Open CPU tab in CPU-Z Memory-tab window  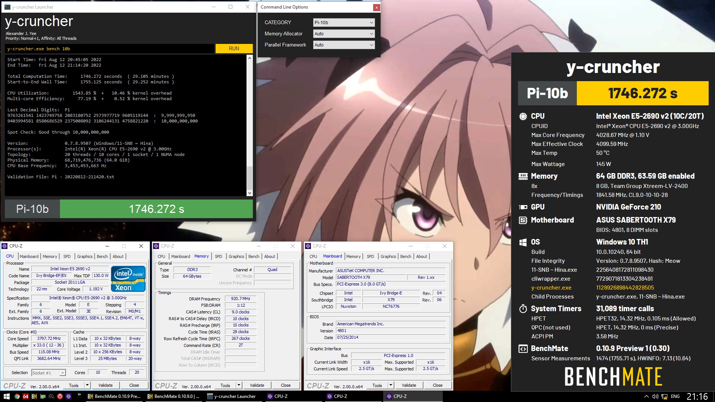coord(161,256)
